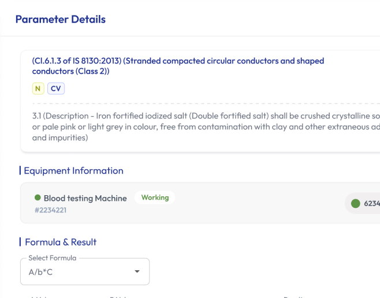The height and width of the screenshot is (298, 380).
Task: Open the Select Formula dropdown arrow
Action: click(x=137, y=271)
